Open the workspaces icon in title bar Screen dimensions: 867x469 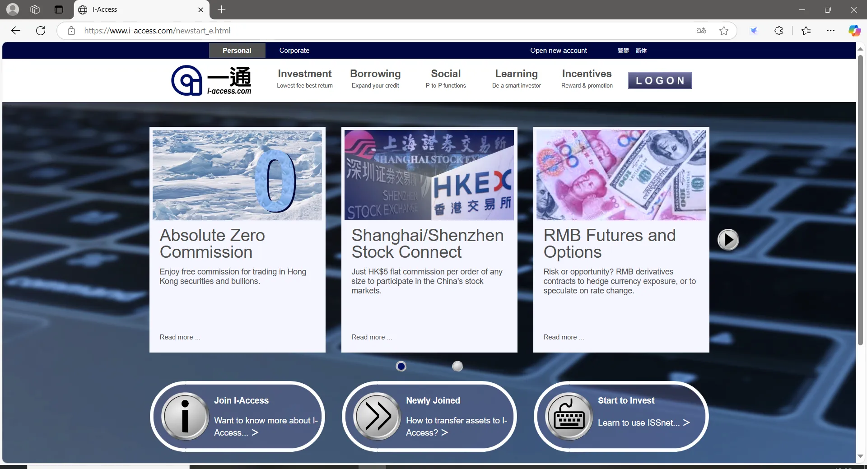[35, 9]
